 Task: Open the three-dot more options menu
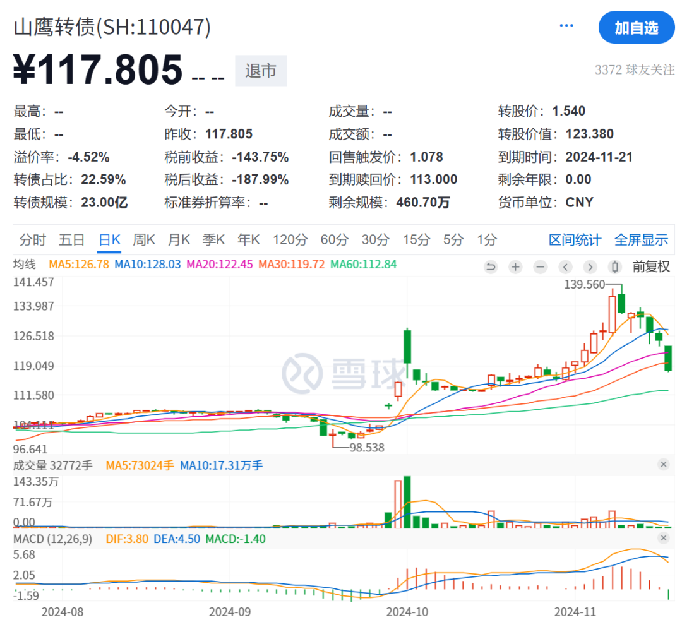(566, 26)
